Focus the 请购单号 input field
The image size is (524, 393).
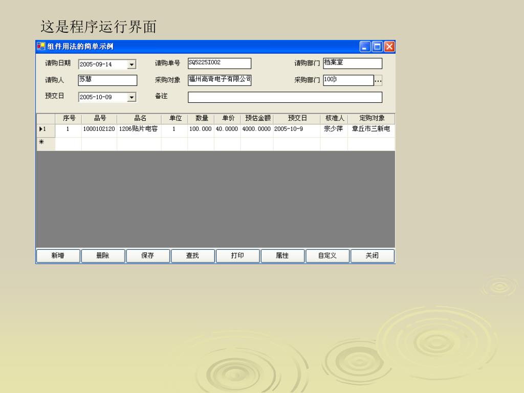220,63
